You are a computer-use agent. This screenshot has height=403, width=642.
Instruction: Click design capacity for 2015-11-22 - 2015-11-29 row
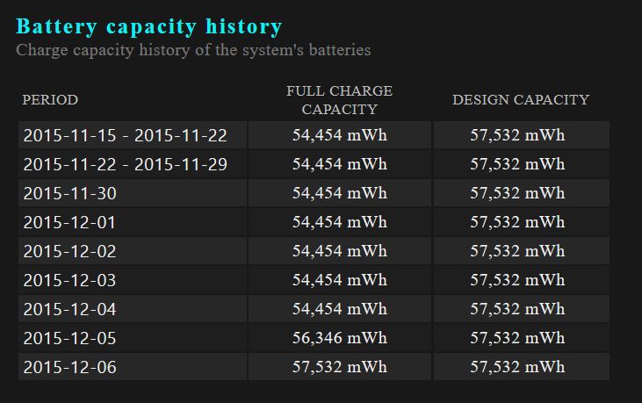click(522, 164)
